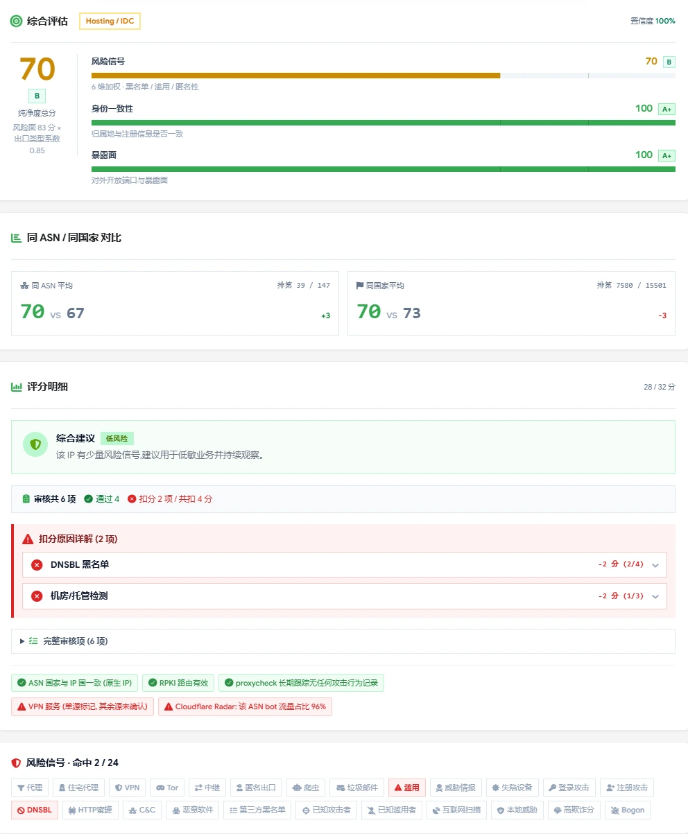Click the Hosting / IDC badge
688x834 pixels.
110,21
